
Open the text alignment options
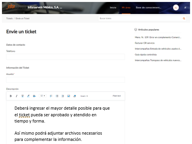51,96
